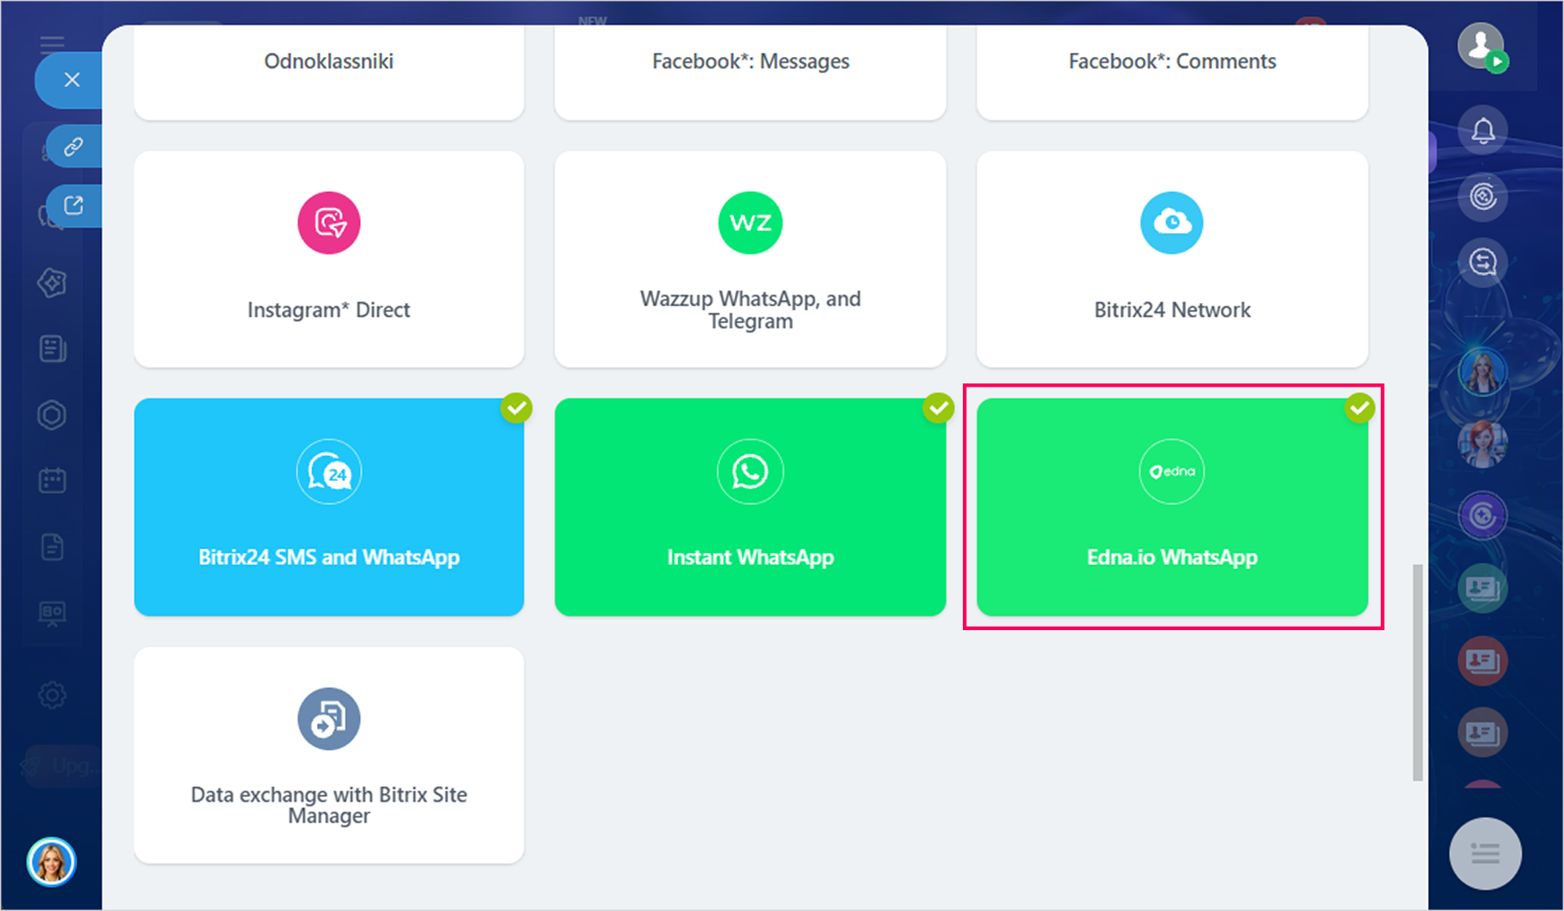This screenshot has width=1564, height=911.
Task: Click the Upgrade button in left sidebar
Action: (62, 766)
